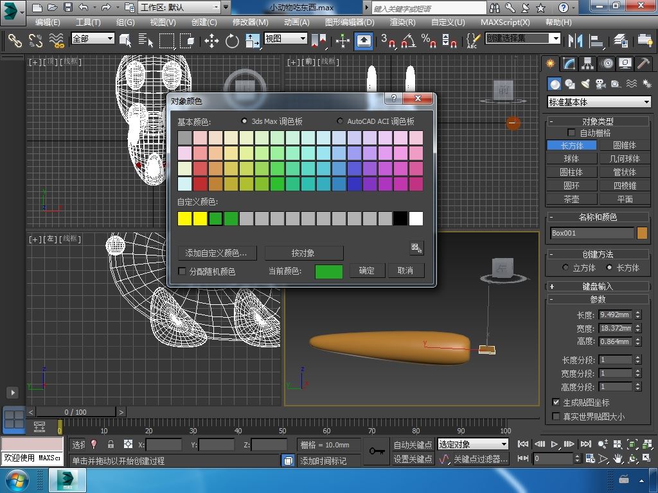Image resolution: width=658 pixels, height=493 pixels.
Task: Open the Display panel tab
Action: pyautogui.click(x=625, y=64)
